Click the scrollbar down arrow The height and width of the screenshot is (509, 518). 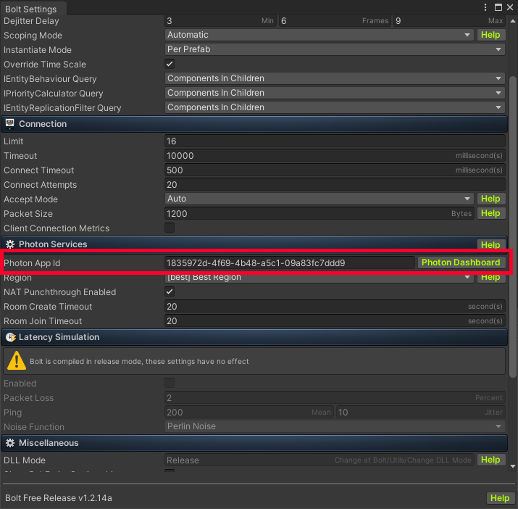[x=513, y=466]
